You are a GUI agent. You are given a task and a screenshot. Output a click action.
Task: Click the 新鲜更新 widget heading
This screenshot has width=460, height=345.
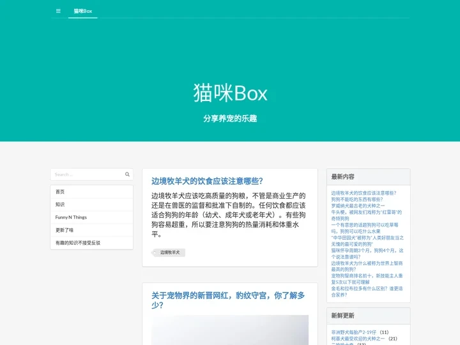[x=342, y=316]
